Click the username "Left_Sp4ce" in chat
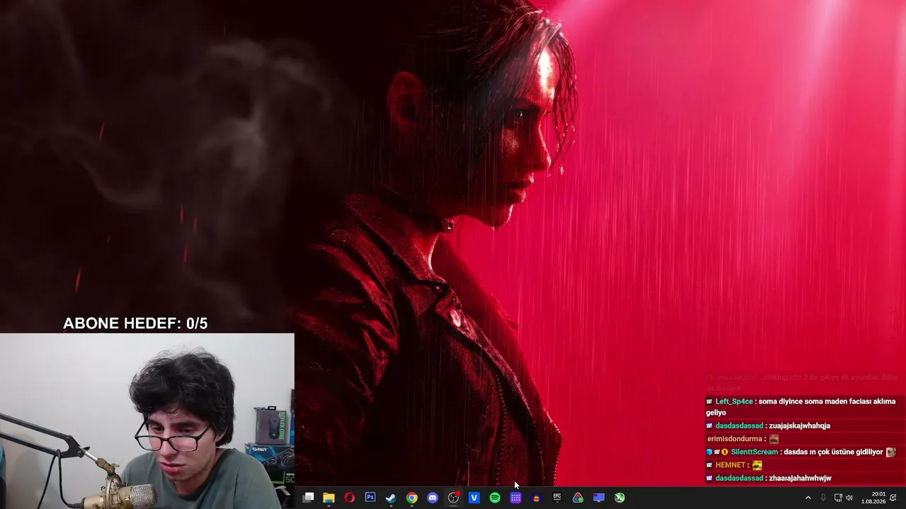This screenshot has height=509, width=906. pos(734,402)
